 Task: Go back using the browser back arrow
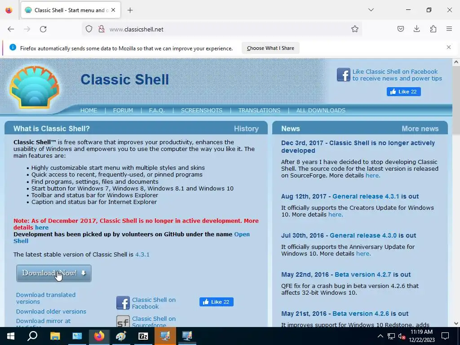click(x=11, y=29)
